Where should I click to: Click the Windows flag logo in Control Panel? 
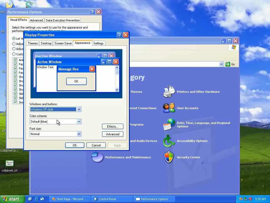pyautogui.click(x=234, y=47)
